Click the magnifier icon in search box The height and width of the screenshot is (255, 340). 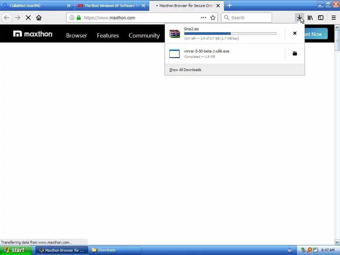(x=226, y=18)
